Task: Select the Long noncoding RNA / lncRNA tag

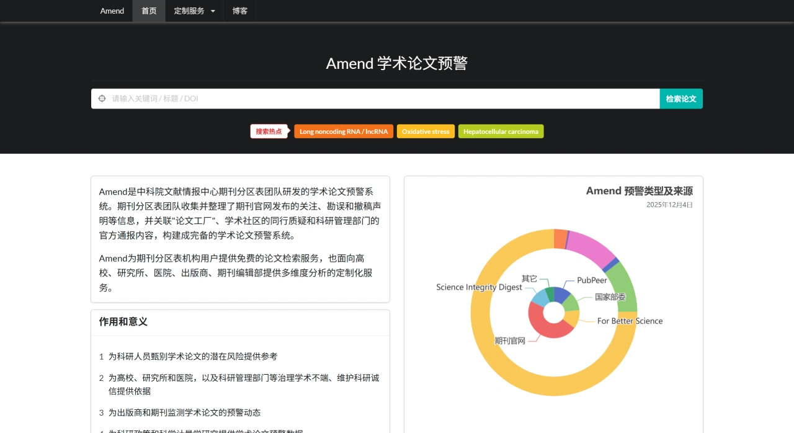Action: coord(344,131)
